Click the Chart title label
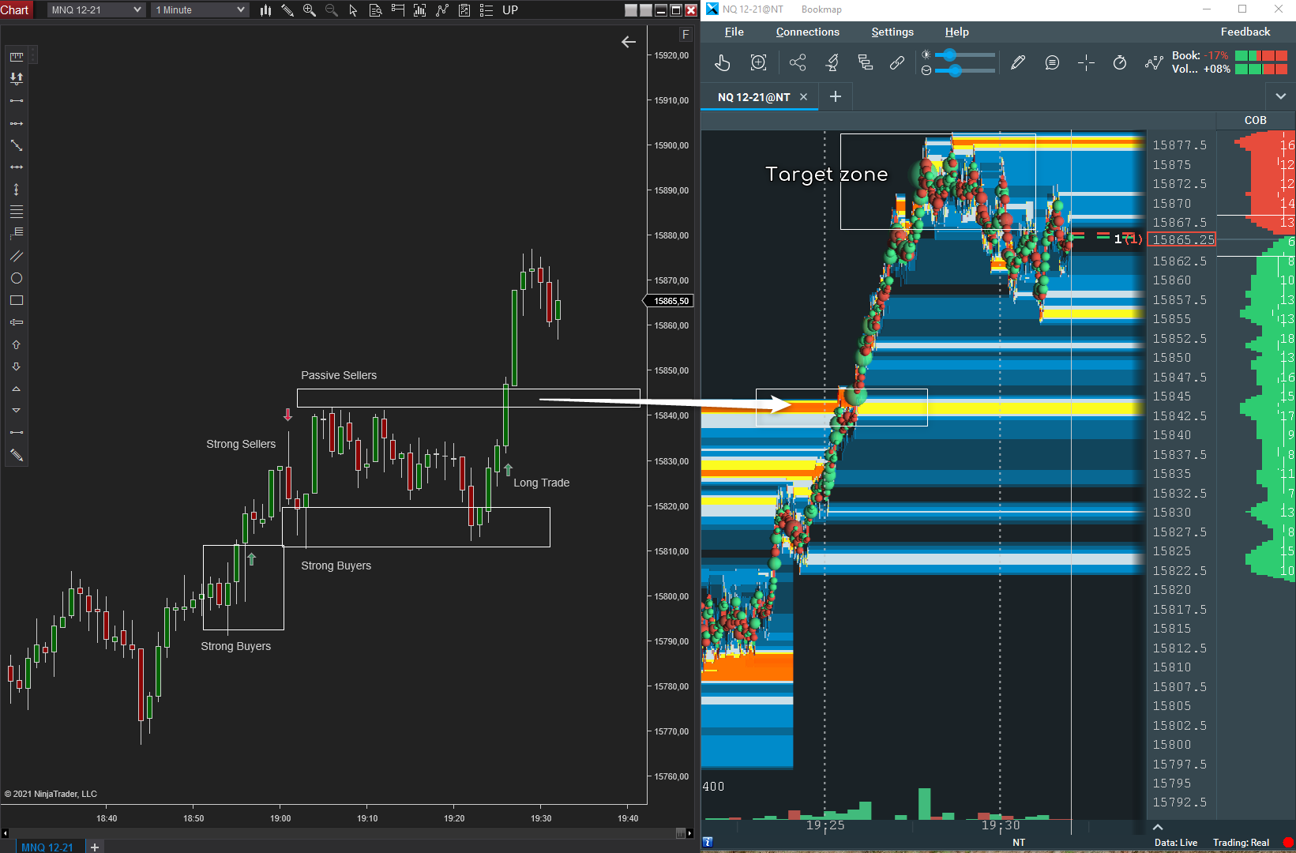This screenshot has height=853, width=1296. point(15,9)
